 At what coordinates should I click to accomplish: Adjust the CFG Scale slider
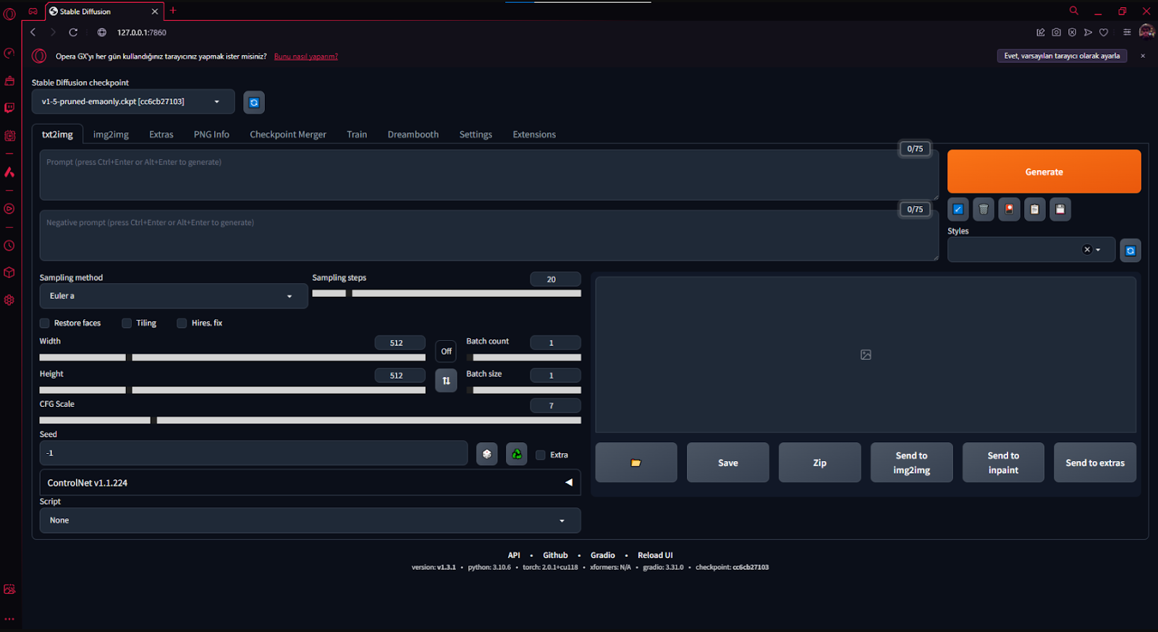(x=310, y=420)
